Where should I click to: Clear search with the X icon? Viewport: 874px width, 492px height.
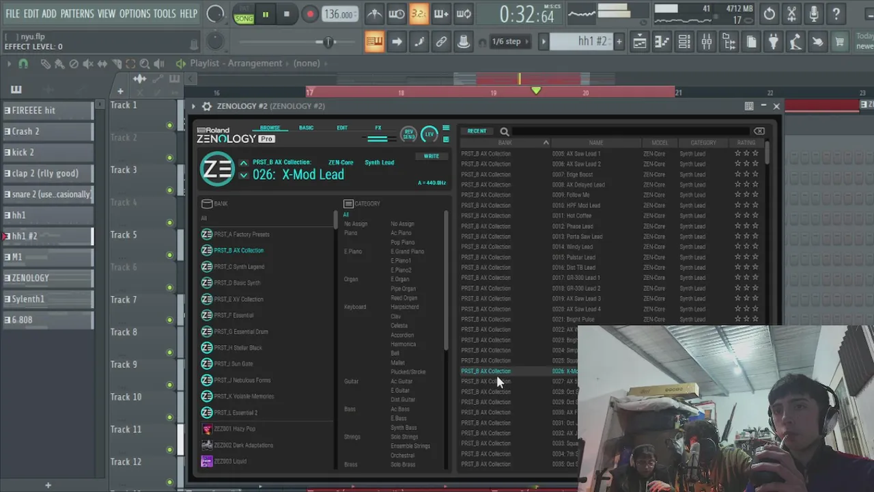[x=759, y=131]
